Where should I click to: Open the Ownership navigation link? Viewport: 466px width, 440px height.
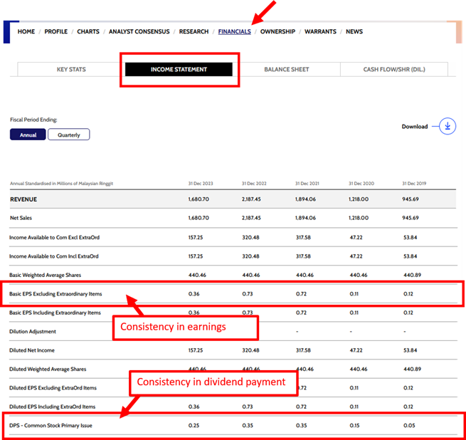(x=278, y=32)
